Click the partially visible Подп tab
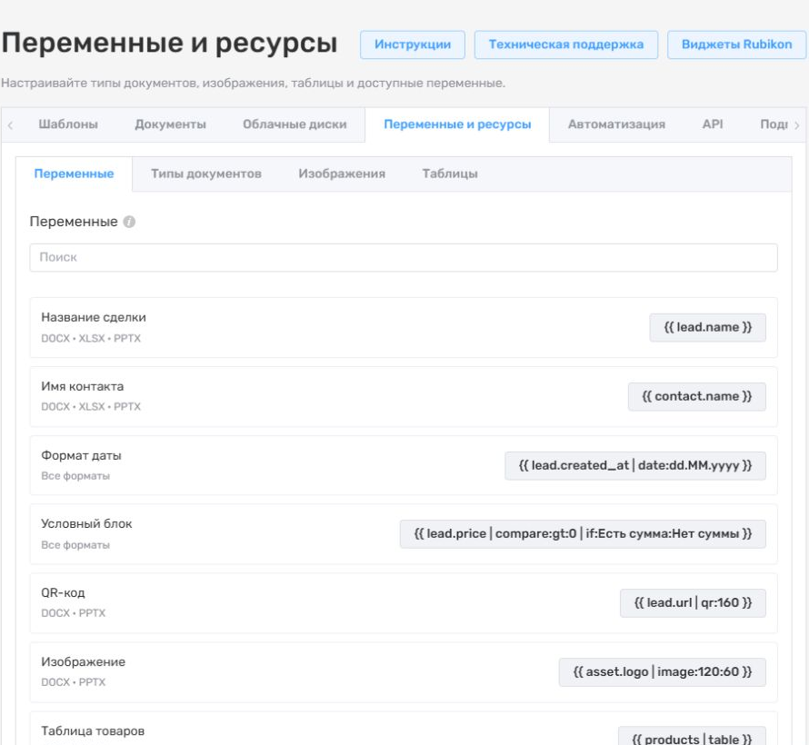Viewport: 809px width, 745px height. point(774,124)
